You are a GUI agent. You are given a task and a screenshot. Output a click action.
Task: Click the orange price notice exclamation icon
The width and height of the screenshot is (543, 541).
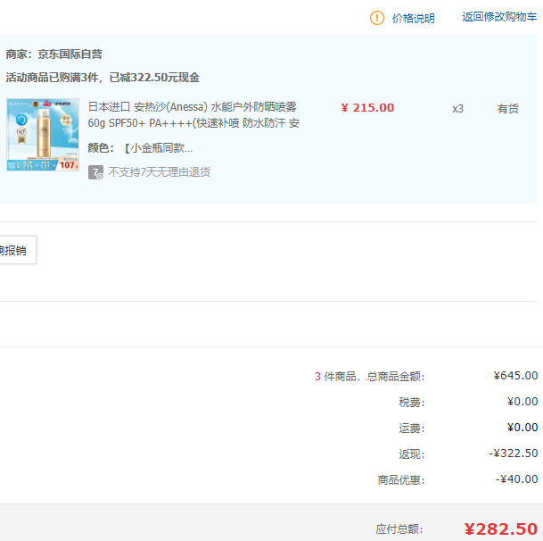[377, 18]
